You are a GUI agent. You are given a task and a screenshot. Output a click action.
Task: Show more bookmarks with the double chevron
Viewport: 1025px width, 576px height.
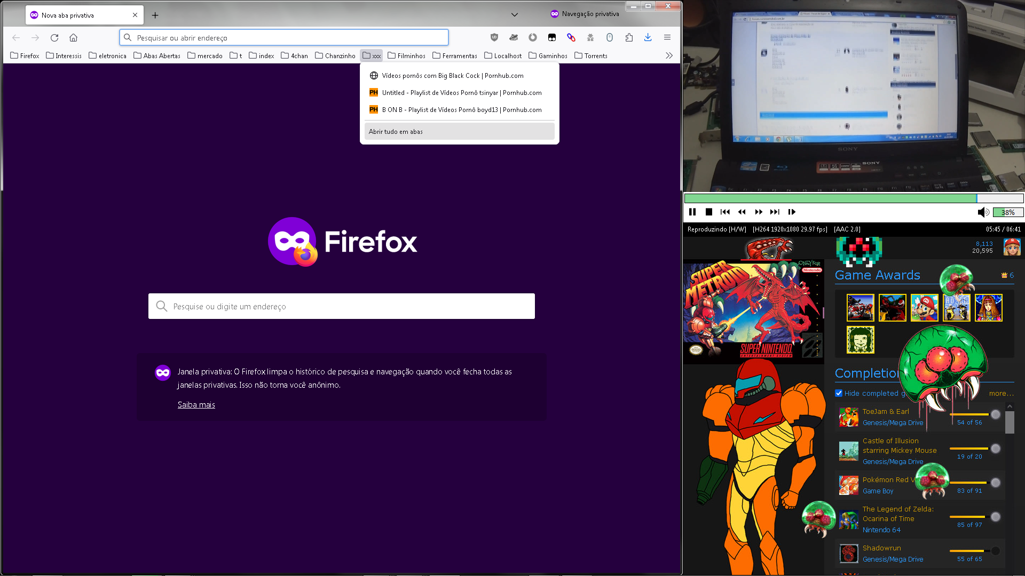669,55
